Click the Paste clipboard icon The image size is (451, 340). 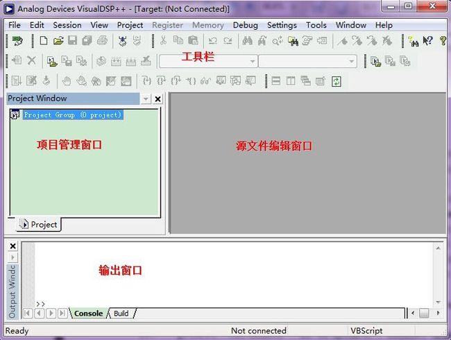pos(193,40)
